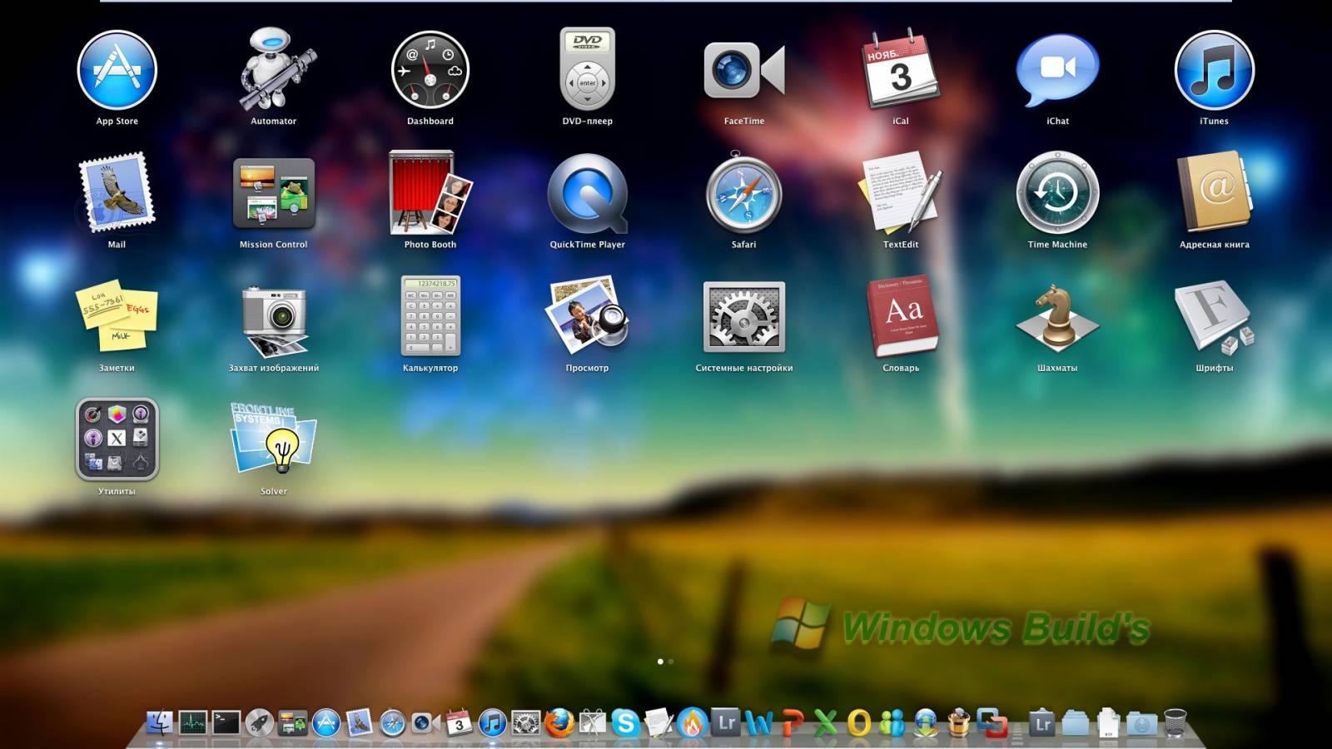Launch Photo Booth
The image size is (1332, 749).
[x=430, y=193]
